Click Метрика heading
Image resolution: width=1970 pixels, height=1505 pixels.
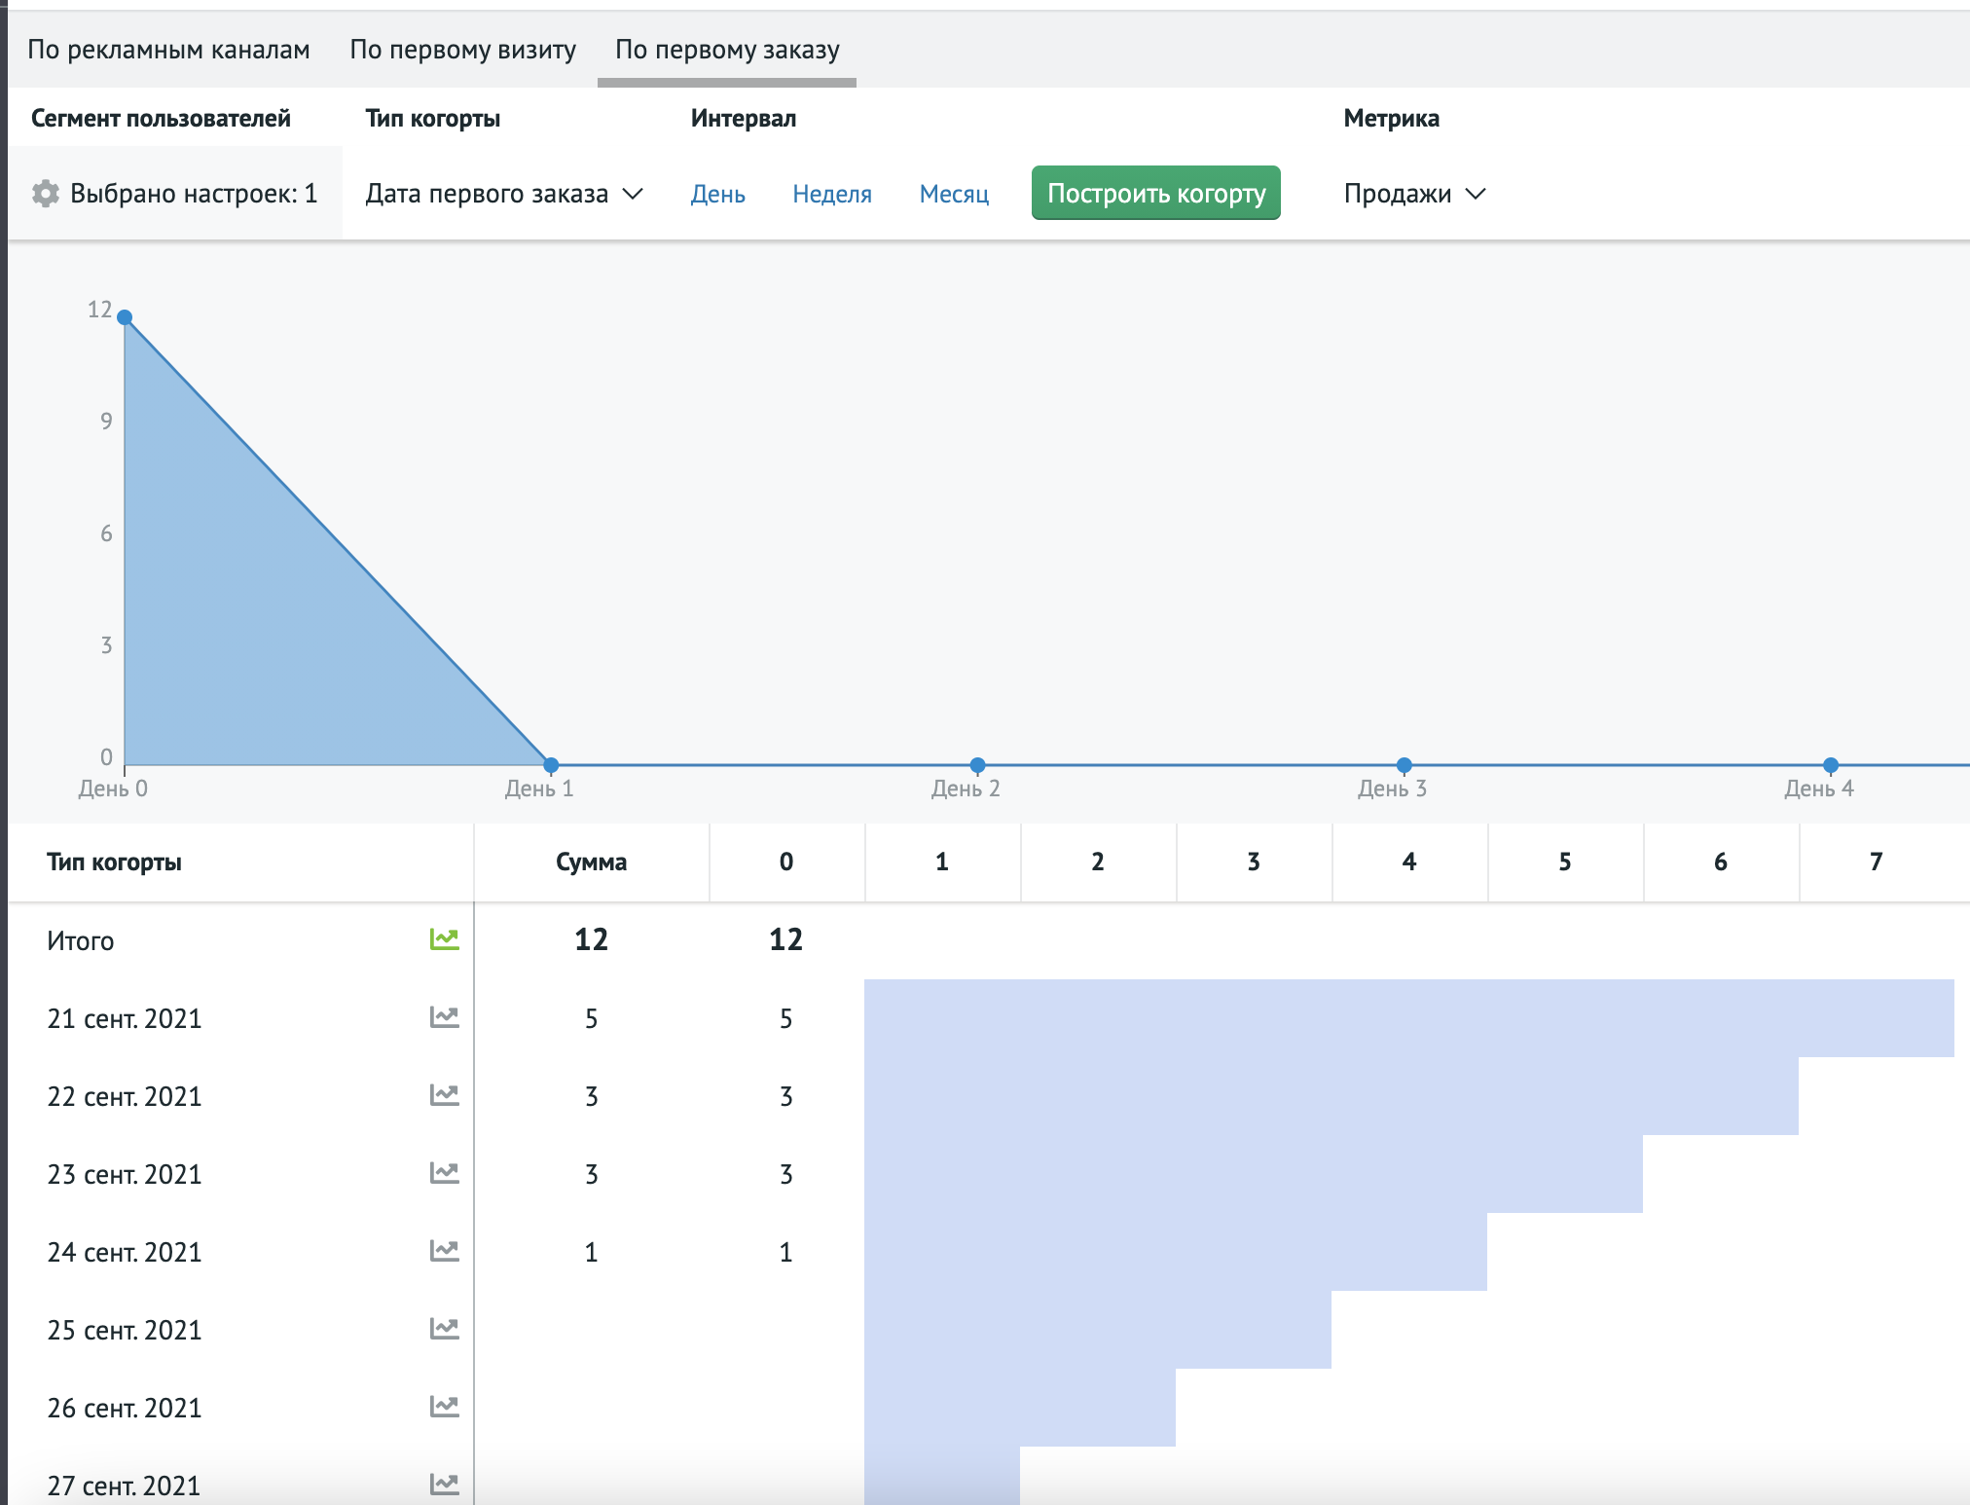[x=1392, y=118]
